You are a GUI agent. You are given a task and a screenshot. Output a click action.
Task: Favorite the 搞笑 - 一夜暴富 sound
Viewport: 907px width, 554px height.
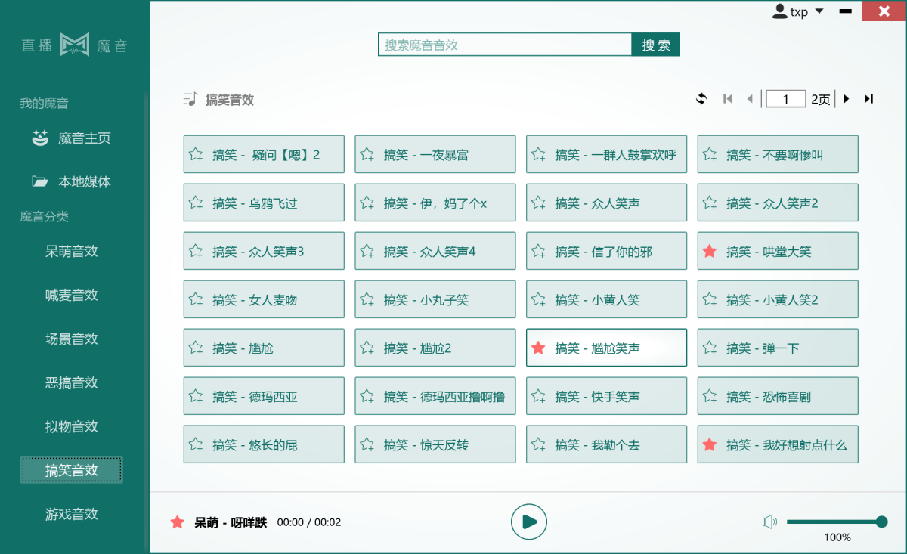click(367, 153)
